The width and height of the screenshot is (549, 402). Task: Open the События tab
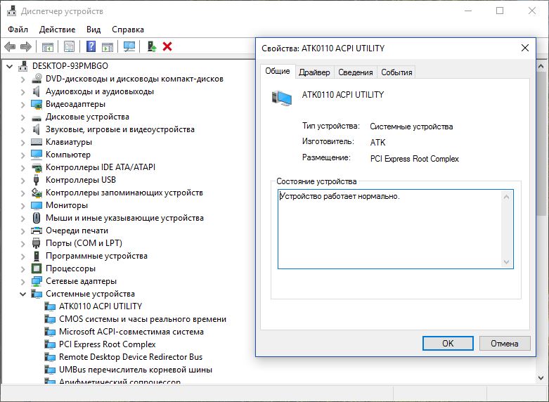(x=396, y=72)
